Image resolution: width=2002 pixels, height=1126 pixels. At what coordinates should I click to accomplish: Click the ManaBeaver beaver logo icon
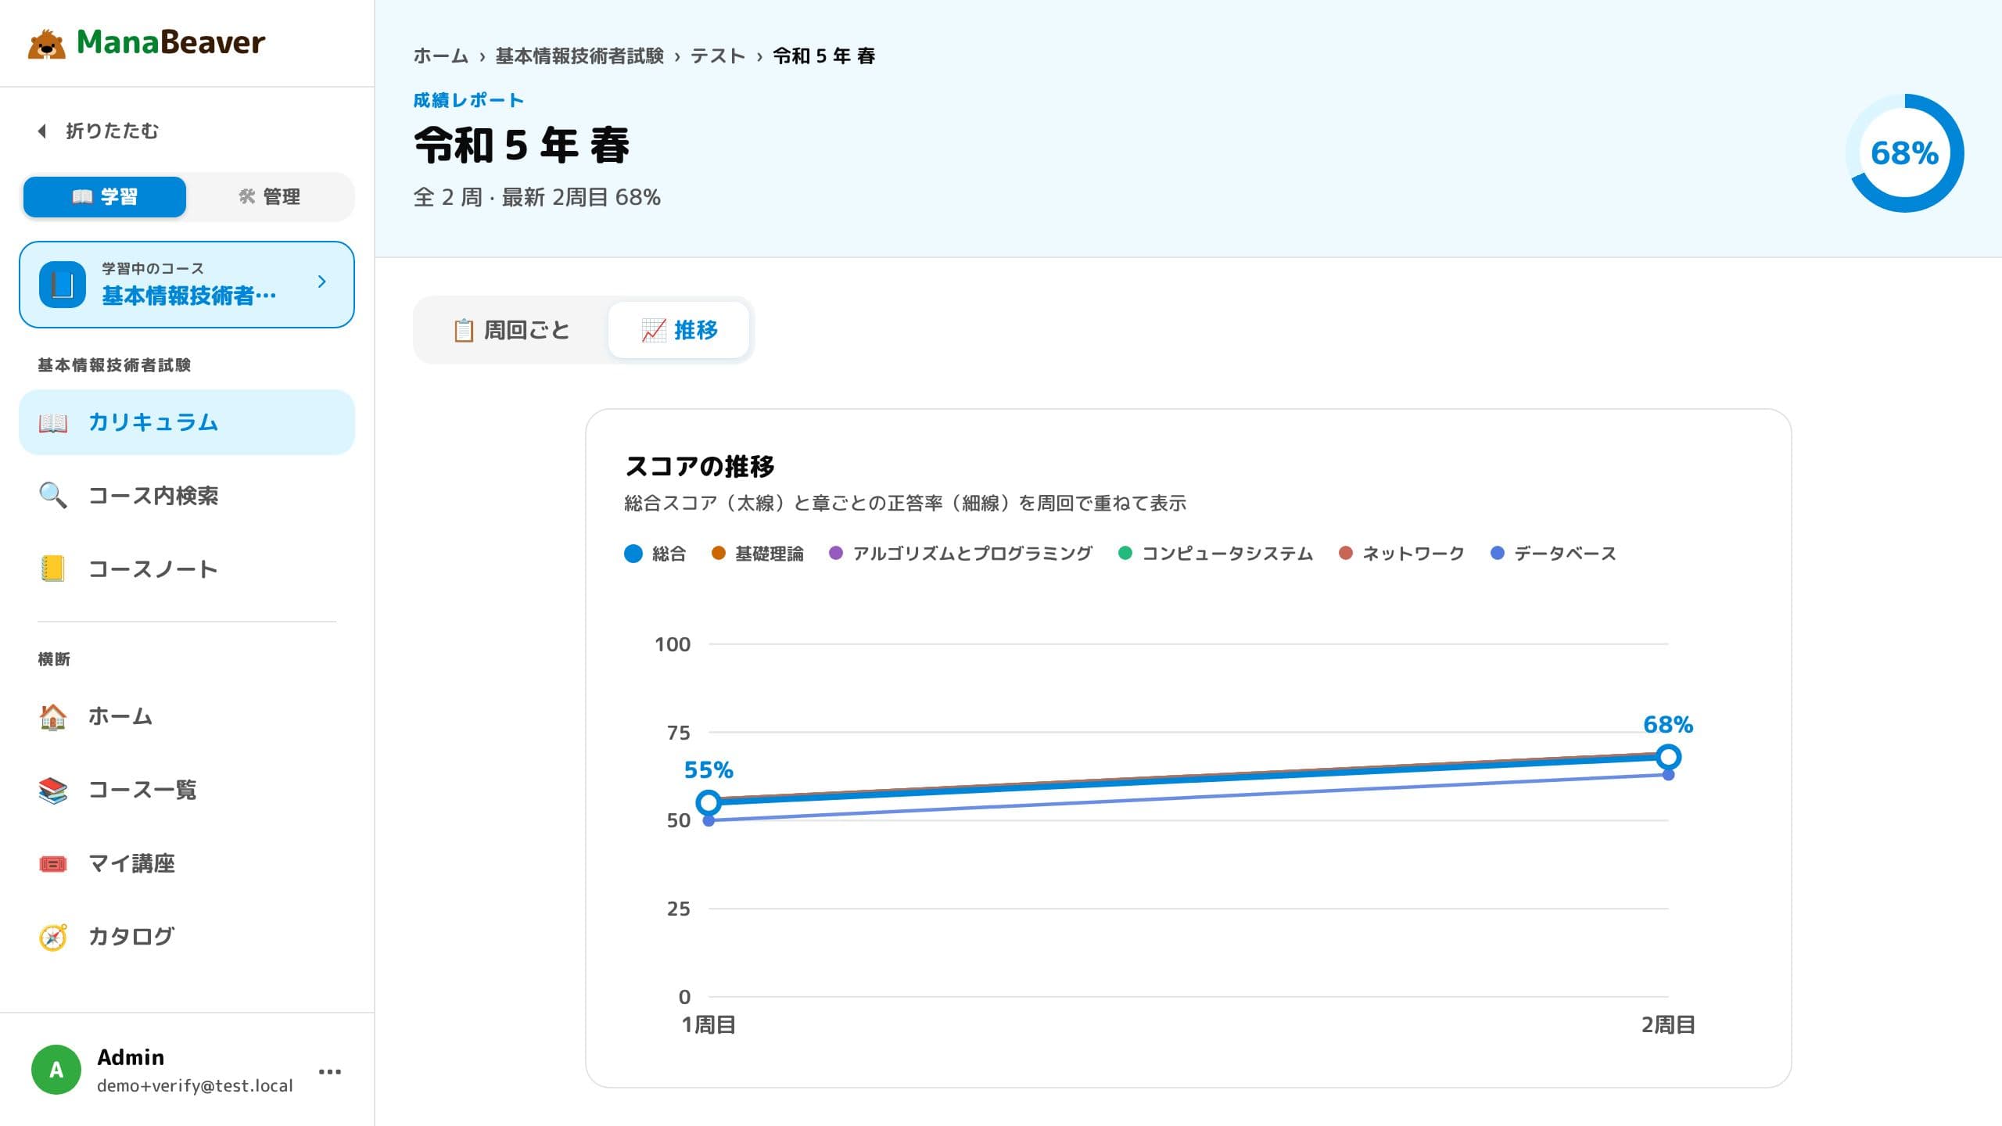click(x=47, y=44)
